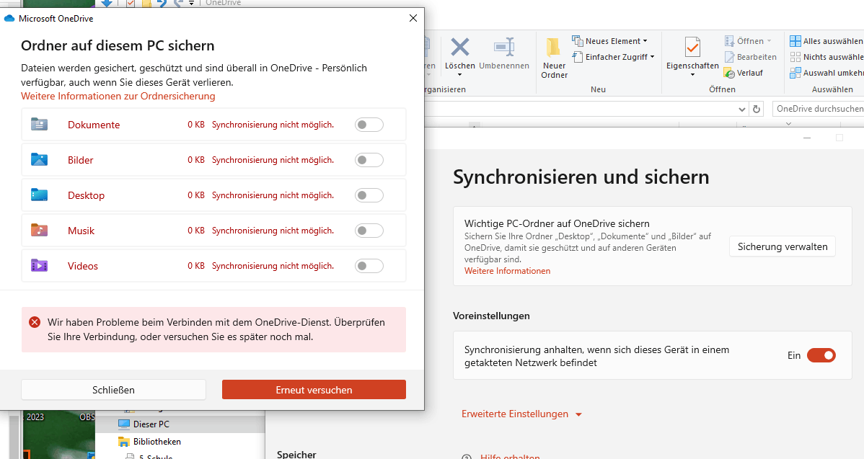The width and height of the screenshot is (864, 459).
Task: Open the Löschen dropdown arrow
Action: 459,75
